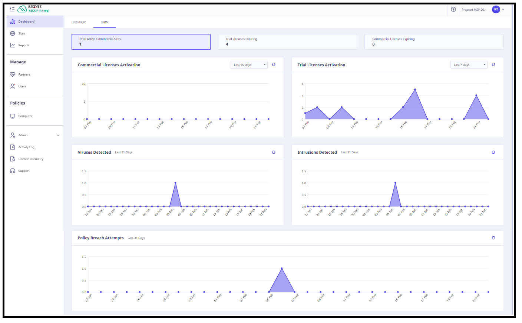Image resolution: width=522 pixels, height=323 pixels.
Task: Refresh the Commercial Licenses Activation chart
Action: 274,64
